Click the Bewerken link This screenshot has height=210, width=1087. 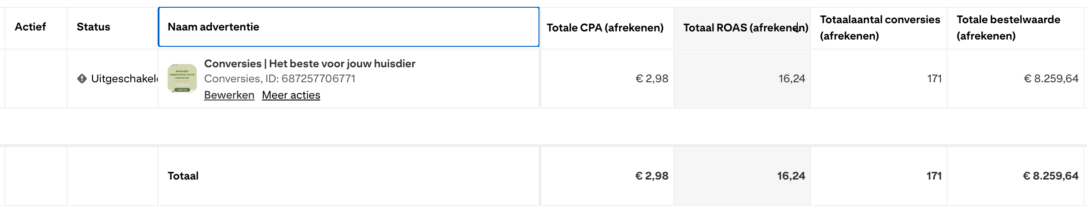pos(229,95)
